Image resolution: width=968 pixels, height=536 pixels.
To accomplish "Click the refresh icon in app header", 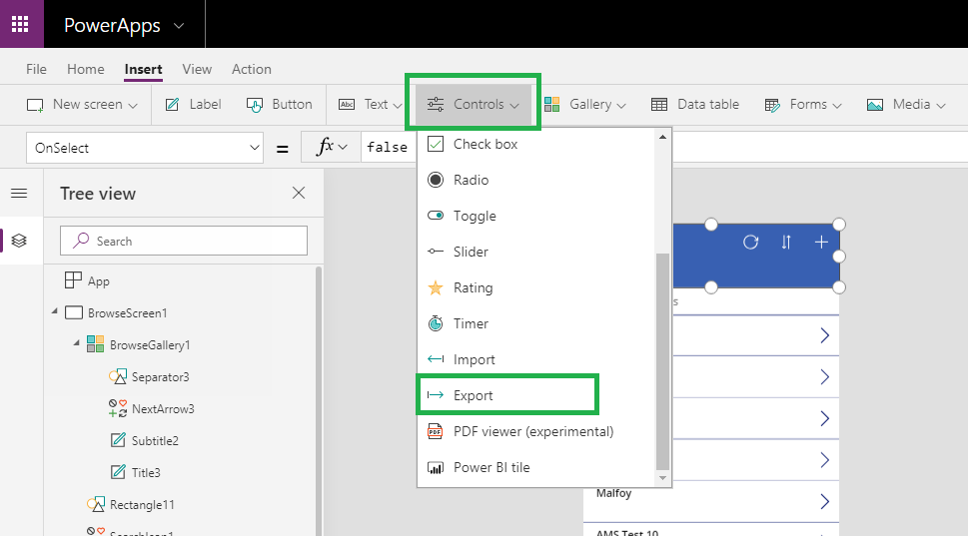I will tap(750, 243).
